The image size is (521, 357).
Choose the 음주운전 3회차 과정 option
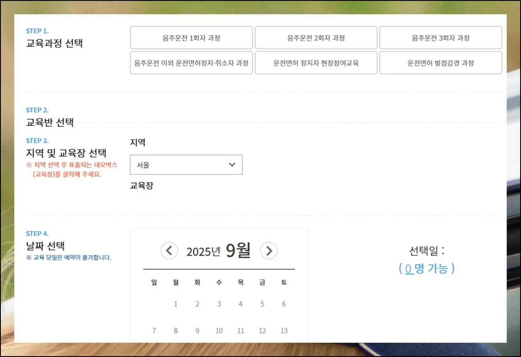[441, 38]
